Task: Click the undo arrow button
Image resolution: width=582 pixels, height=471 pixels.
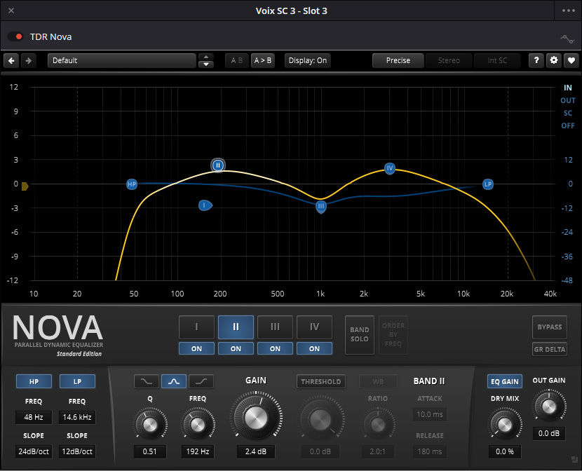Action: (11, 60)
